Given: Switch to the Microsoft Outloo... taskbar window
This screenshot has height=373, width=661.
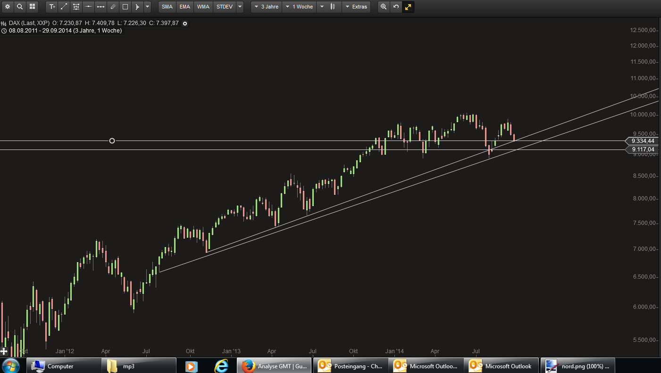Looking at the screenshot, I should pyautogui.click(x=426, y=365).
